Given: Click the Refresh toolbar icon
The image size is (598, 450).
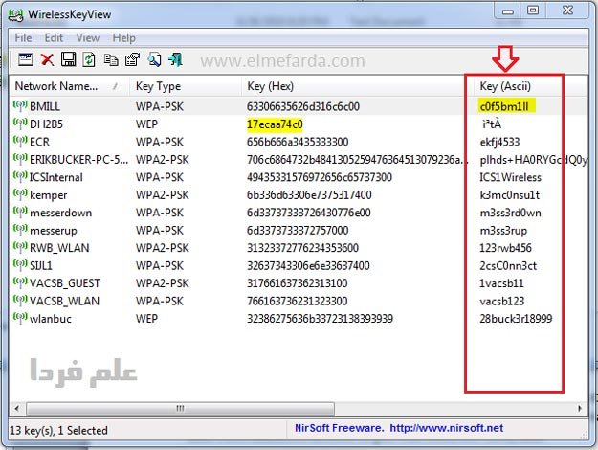Looking at the screenshot, I should point(89,59).
